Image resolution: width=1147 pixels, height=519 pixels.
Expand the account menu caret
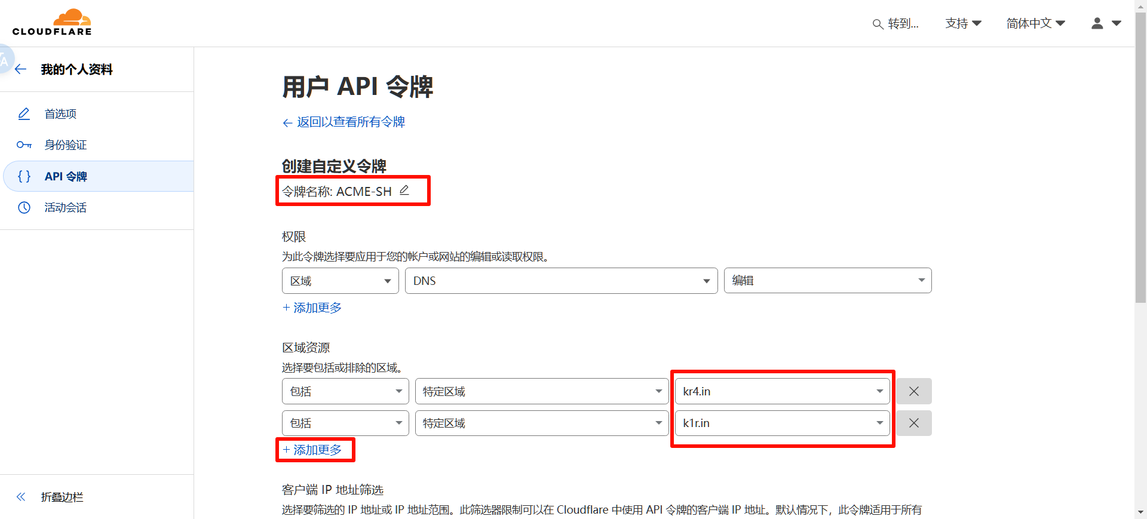1116,23
